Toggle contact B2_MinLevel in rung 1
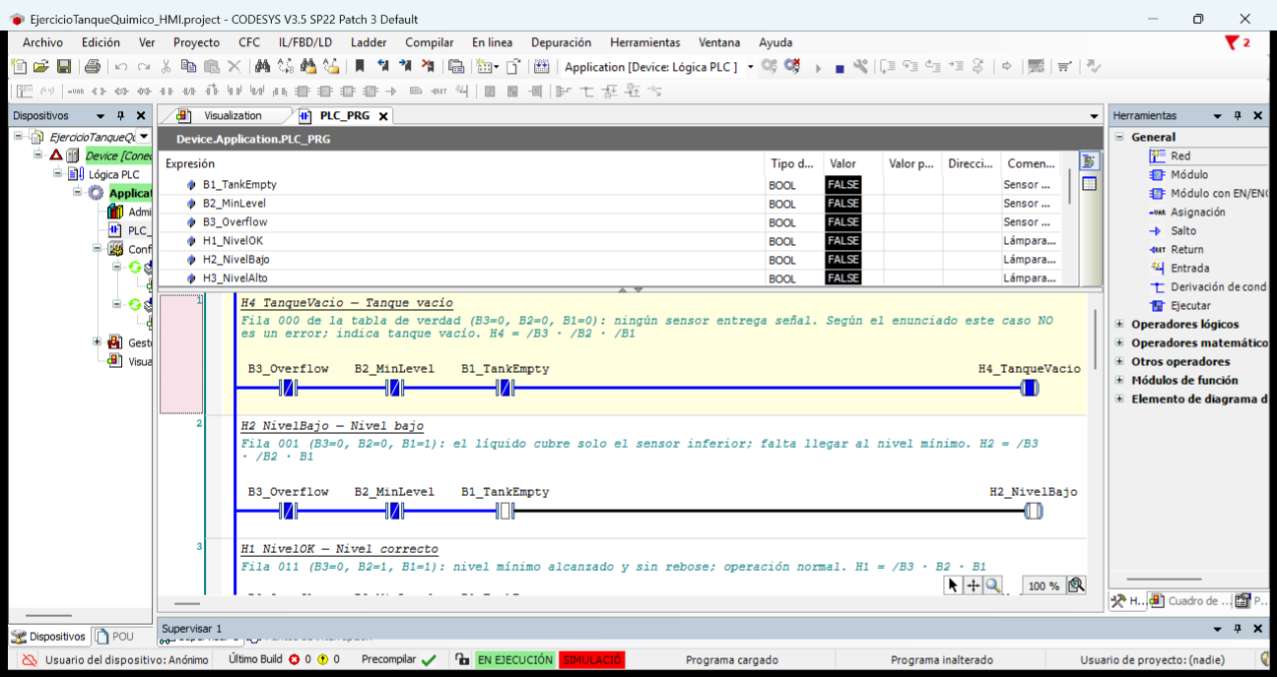This screenshot has width=1277, height=677. tap(394, 388)
